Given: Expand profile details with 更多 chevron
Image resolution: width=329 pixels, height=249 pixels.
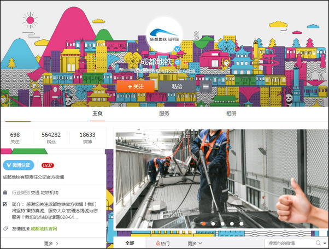Looking at the screenshot, I should pos(51,244).
